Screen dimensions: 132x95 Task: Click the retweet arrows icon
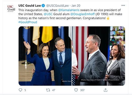[x=48, y=90]
